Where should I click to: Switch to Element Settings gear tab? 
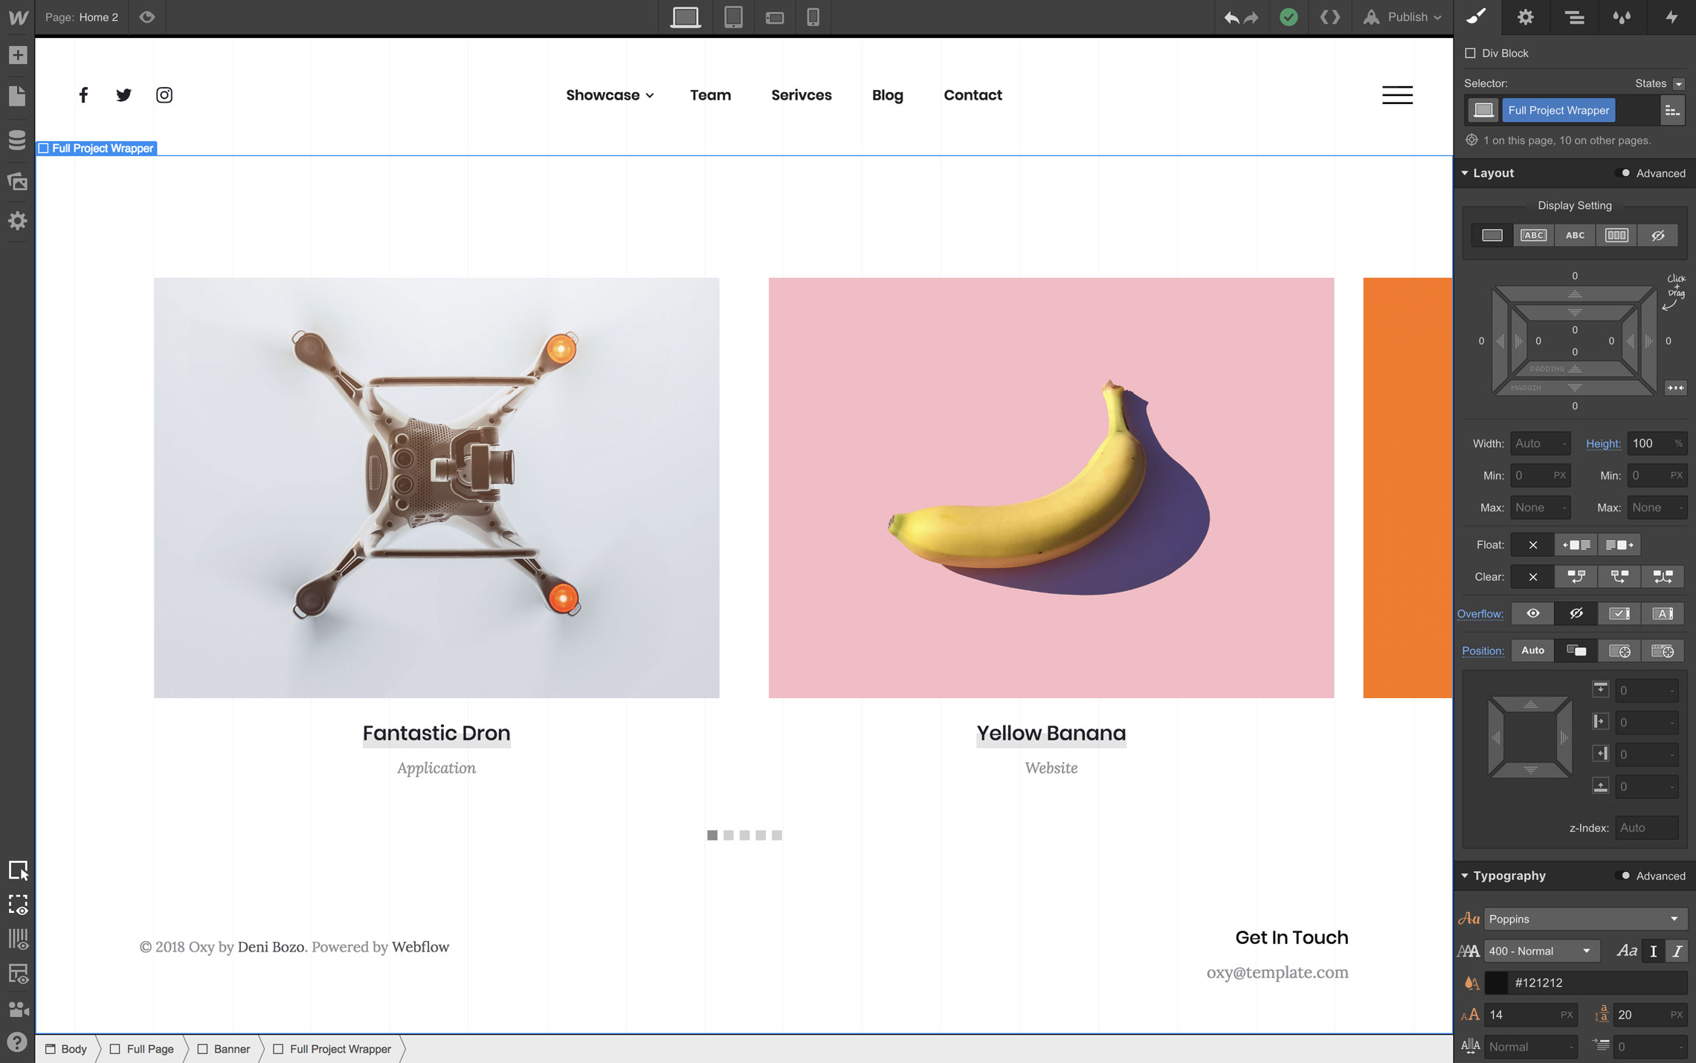(x=1525, y=17)
